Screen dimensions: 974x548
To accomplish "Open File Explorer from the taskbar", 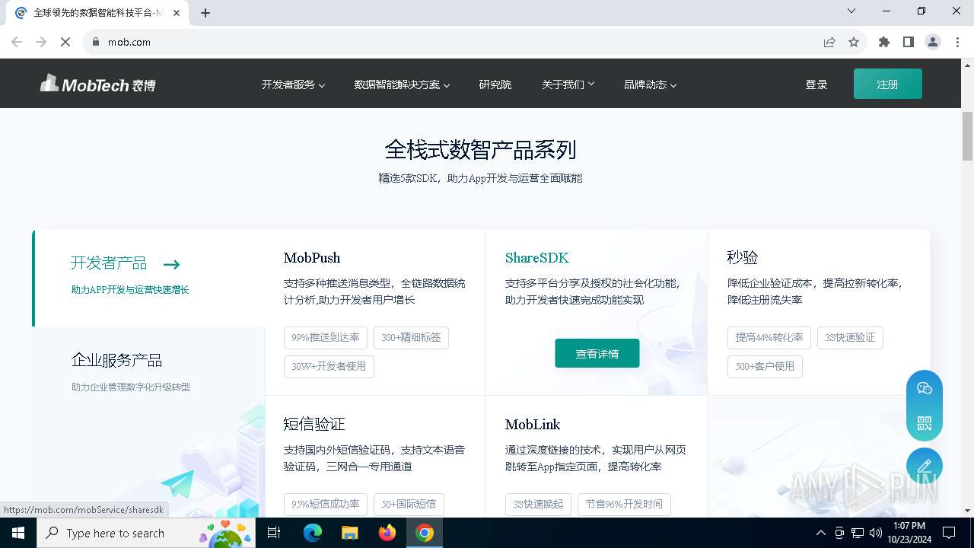I will (349, 533).
